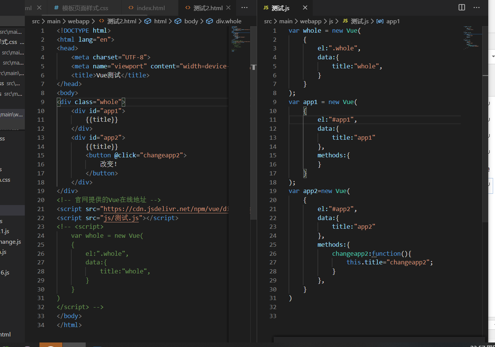495x347 pixels.
Task: Click the right editor vertical scrollbar
Action: [485, 124]
